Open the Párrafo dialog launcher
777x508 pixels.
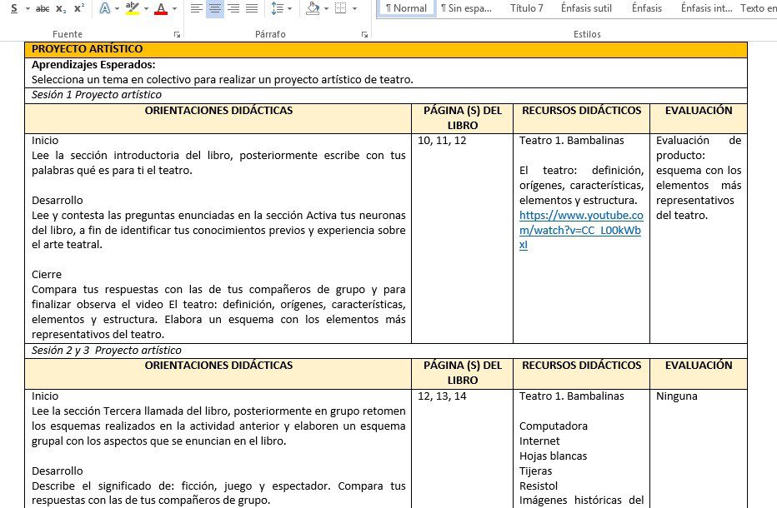(x=364, y=35)
